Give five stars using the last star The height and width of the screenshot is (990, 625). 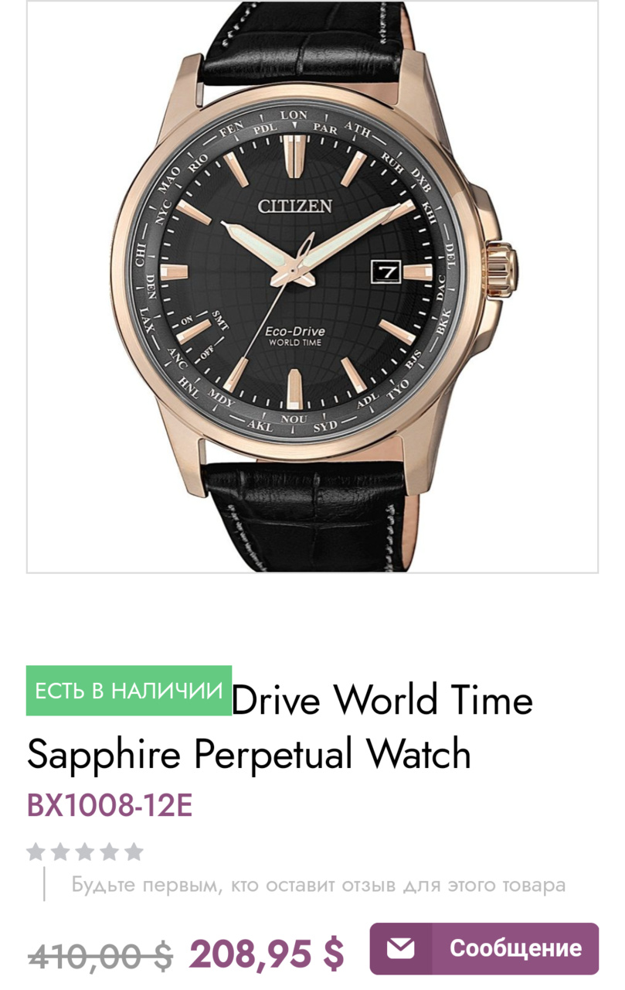pyautogui.click(x=134, y=852)
